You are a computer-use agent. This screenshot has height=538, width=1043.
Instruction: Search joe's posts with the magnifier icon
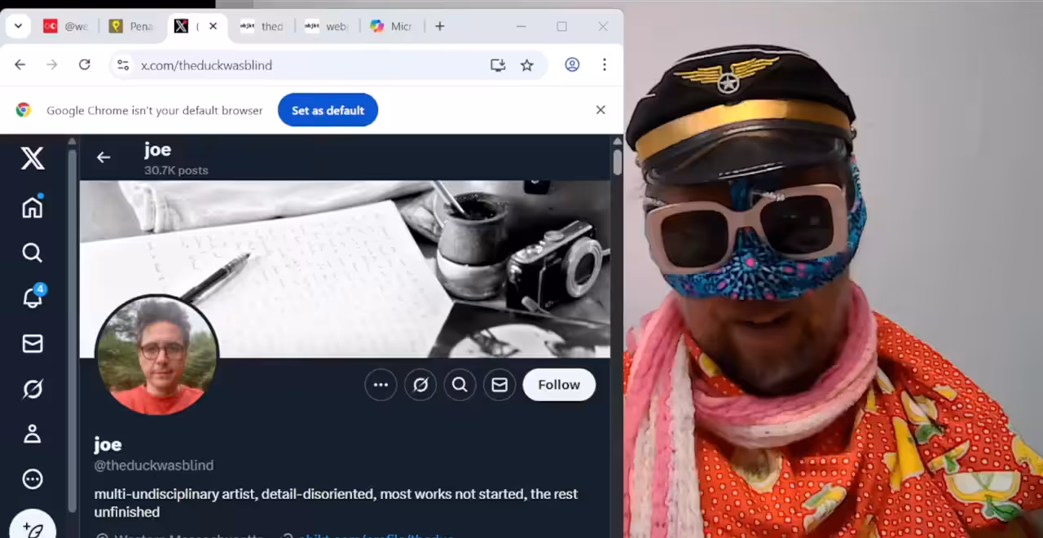pos(460,385)
